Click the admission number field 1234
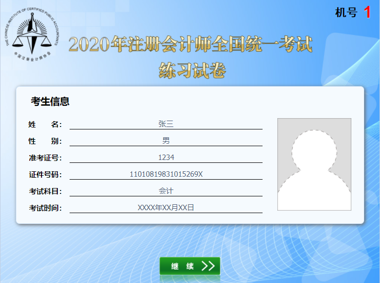 point(166,157)
